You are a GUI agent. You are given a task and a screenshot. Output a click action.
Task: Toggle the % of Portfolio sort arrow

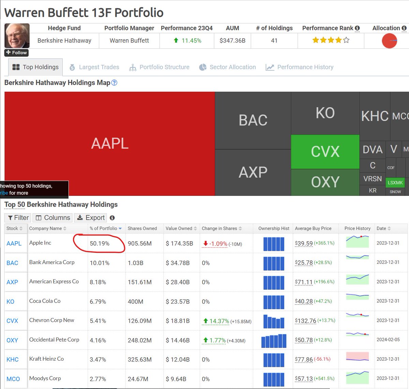point(120,229)
